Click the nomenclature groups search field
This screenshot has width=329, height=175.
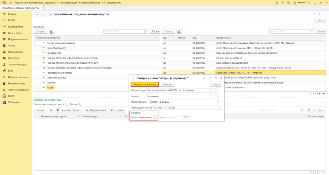(124, 32)
